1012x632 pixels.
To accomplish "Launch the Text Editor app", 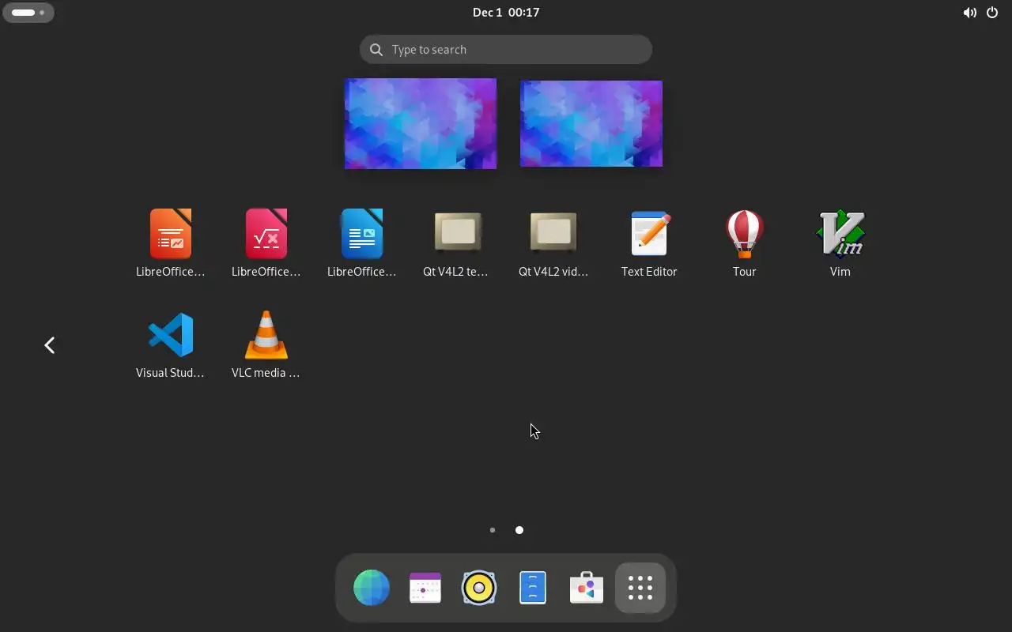I will 649,234.
